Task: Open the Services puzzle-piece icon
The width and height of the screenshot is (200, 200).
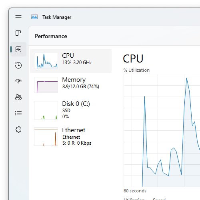Action: (18, 129)
